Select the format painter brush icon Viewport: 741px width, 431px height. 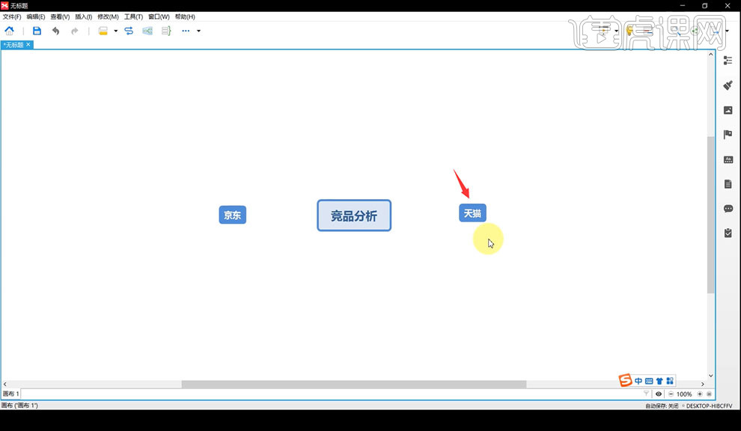pyautogui.click(x=728, y=85)
